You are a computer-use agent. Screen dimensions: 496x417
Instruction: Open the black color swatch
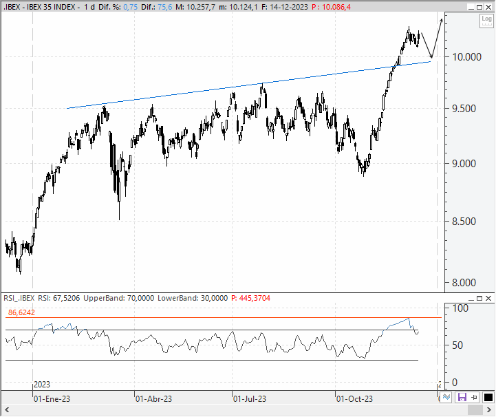click(x=488, y=397)
